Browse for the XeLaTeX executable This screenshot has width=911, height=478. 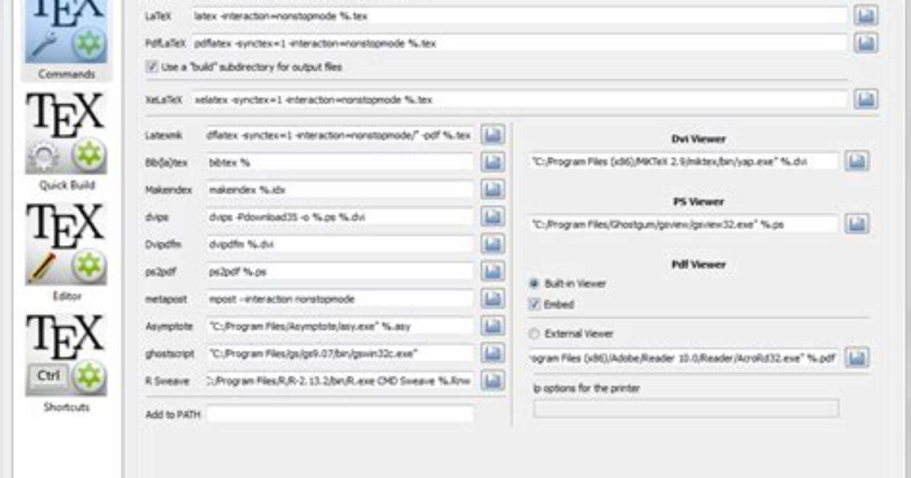pos(866,99)
